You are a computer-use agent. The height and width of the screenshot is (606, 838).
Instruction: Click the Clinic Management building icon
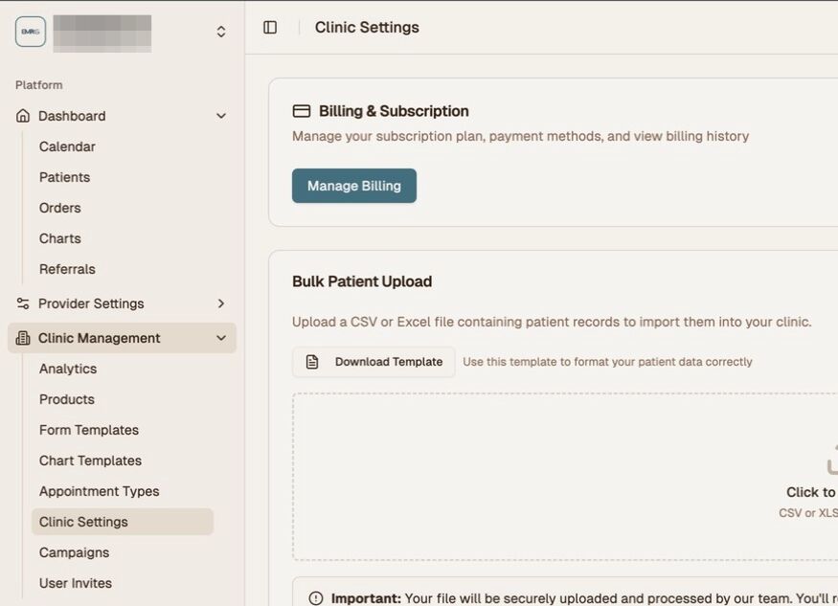[23, 338]
